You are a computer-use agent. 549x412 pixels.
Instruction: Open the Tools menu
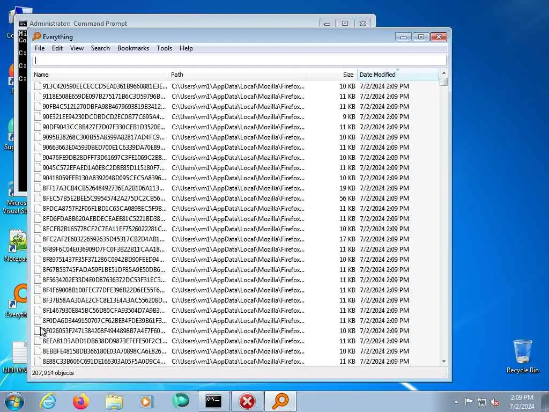(164, 48)
